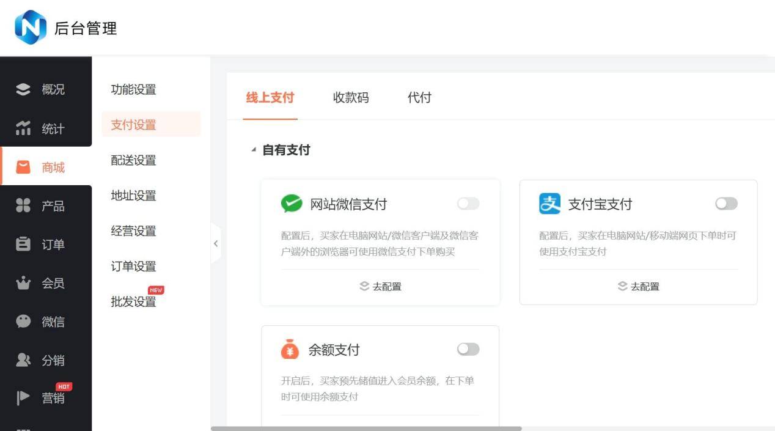
Task: Toggle the 余额支付 switch on
Action: [x=468, y=349]
